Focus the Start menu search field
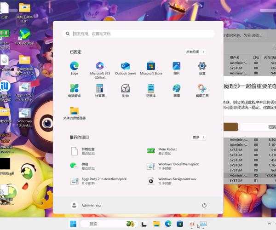 tap(138, 34)
